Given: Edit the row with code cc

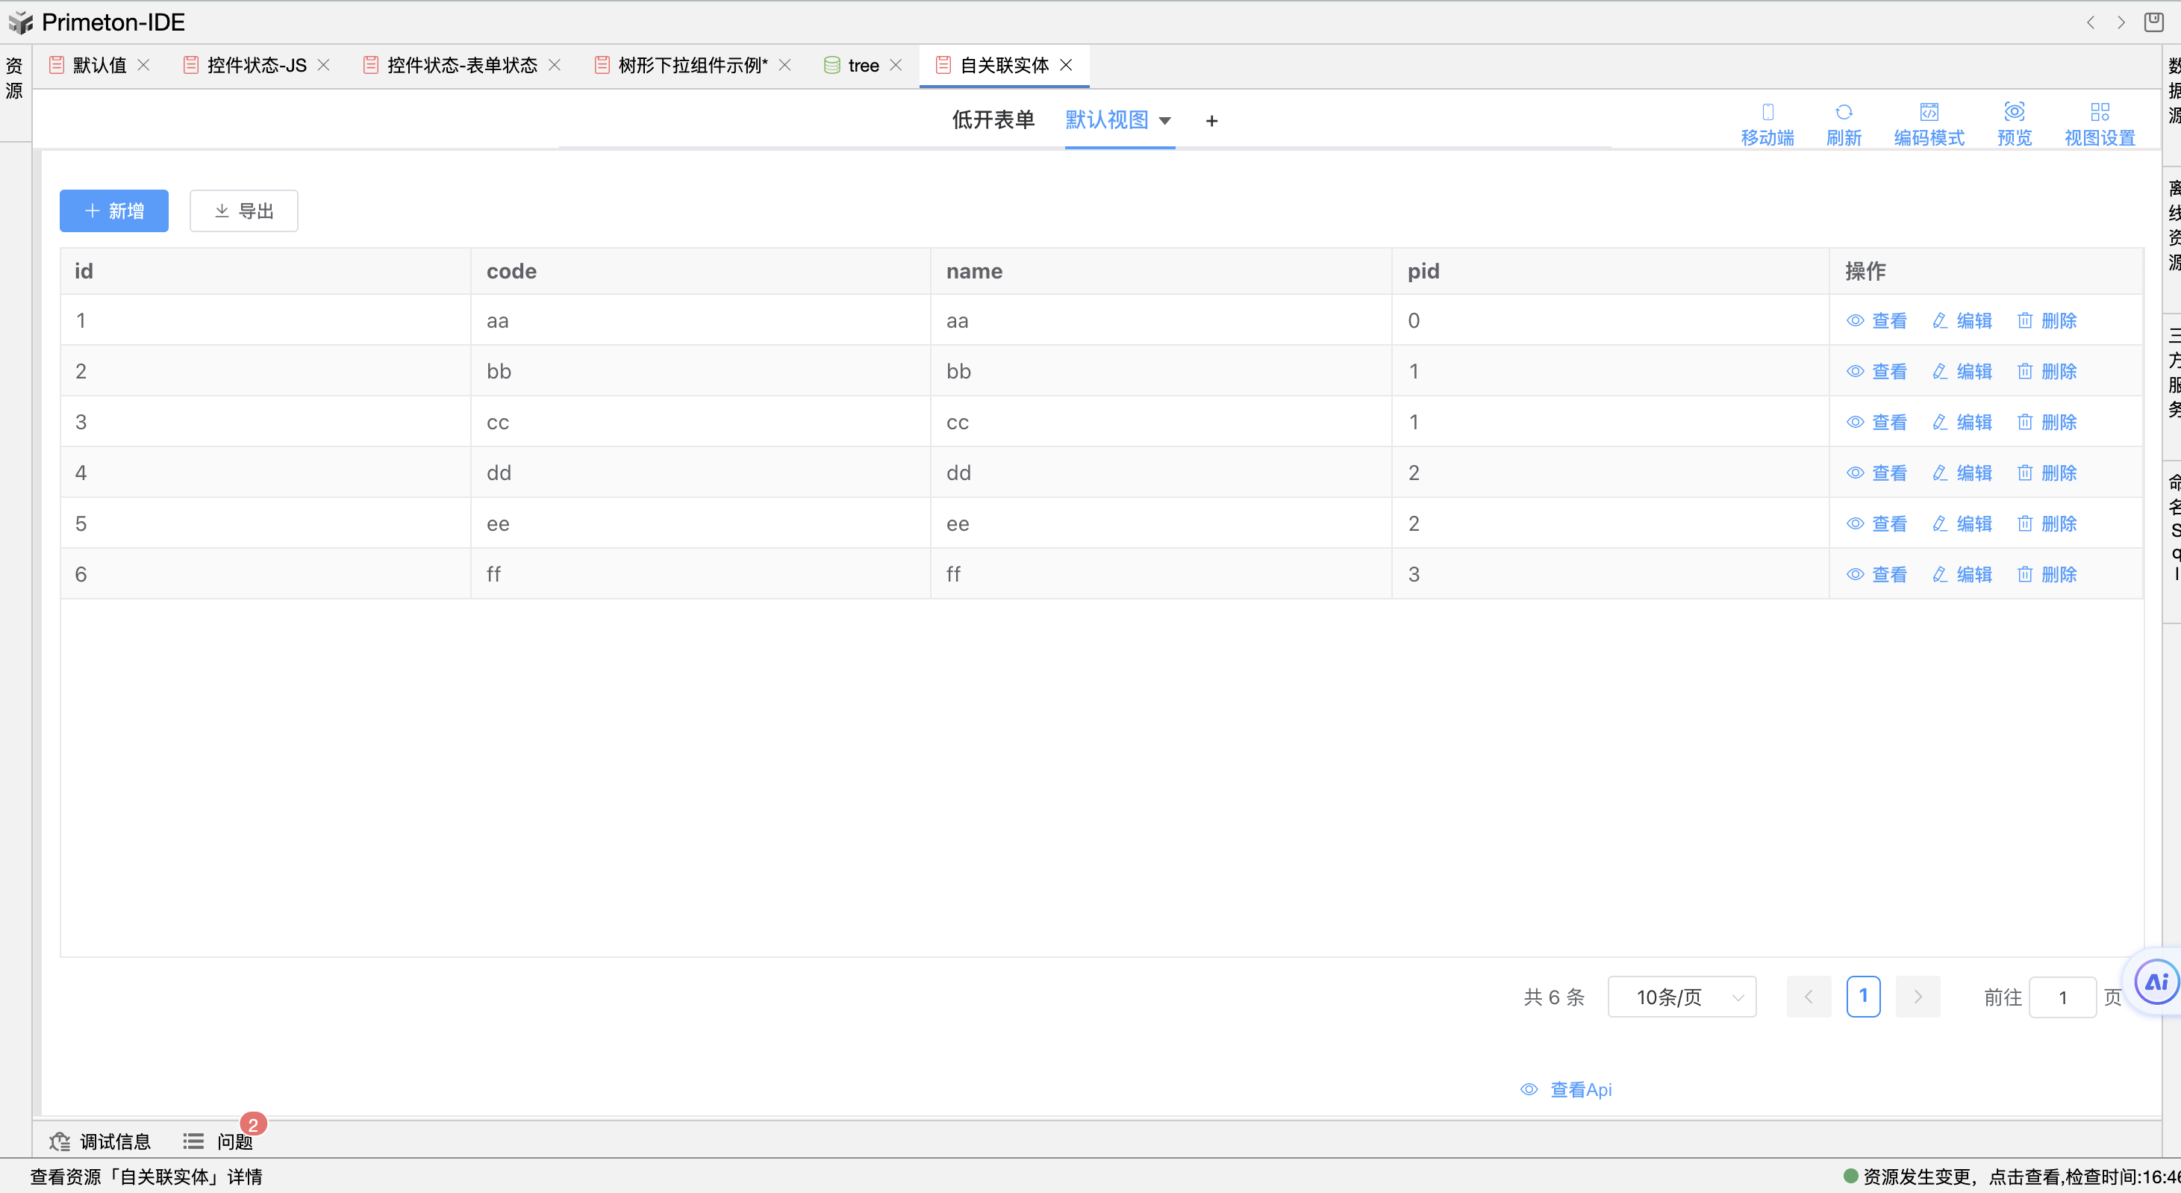Looking at the screenshot, I should click(1962, 422).
